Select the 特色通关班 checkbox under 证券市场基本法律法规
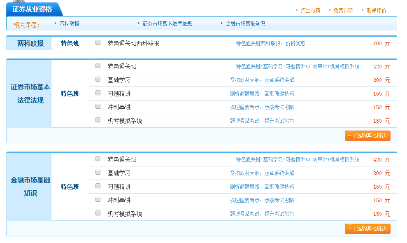This screenshot has width=407, height=243. point(97,66)
